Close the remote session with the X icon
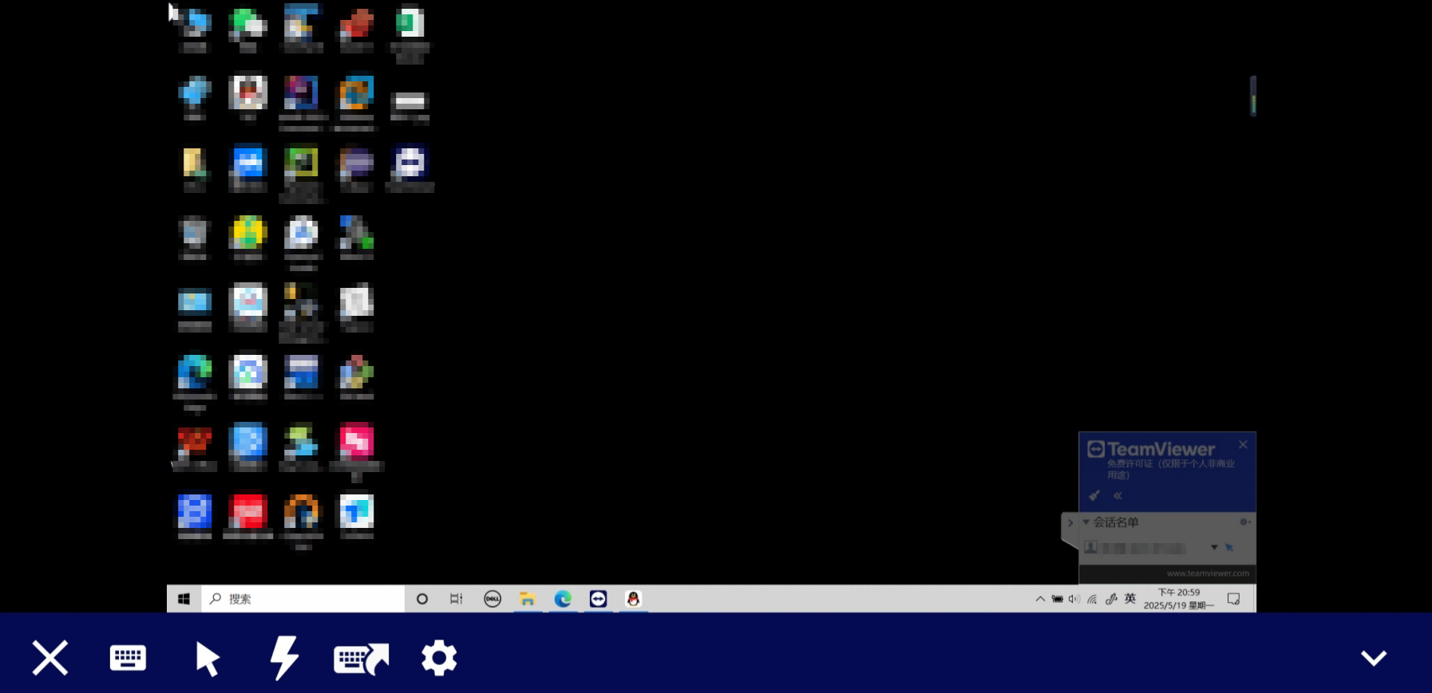The image size is (1432, 693). pos(50,658)
